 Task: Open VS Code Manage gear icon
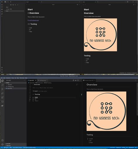coord(2,145)
